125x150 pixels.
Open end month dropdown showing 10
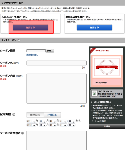coord(42,125)
